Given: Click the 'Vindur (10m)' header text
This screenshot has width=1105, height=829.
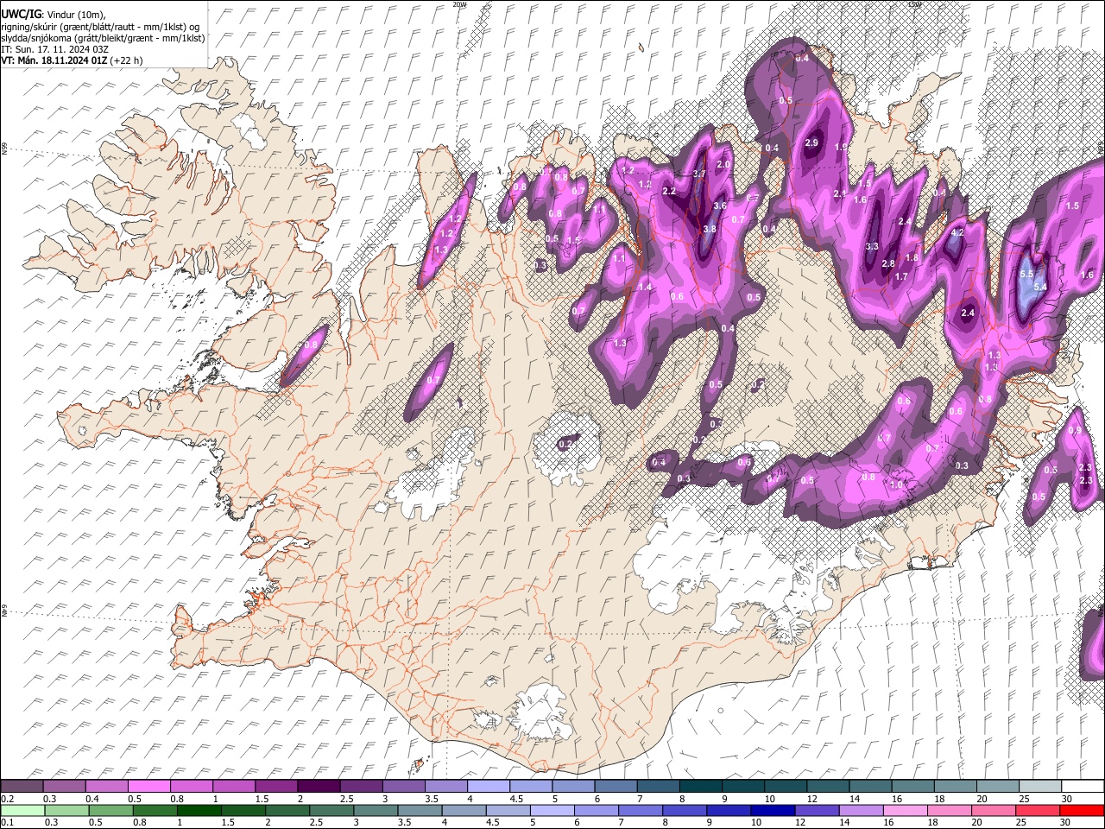Looking at the screenshot, I should tap(75, 15).
